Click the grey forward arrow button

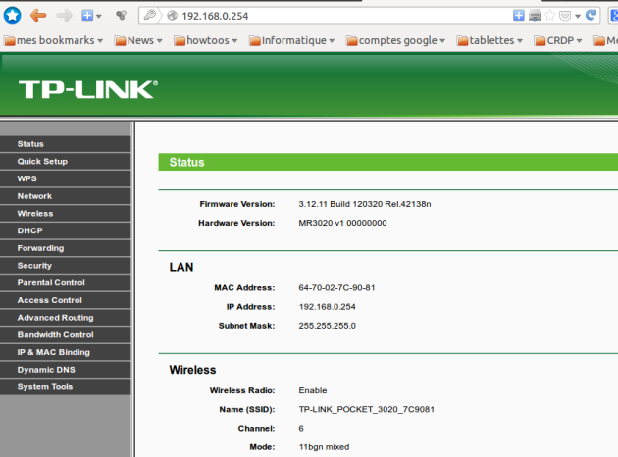click(x=64, y=15)
